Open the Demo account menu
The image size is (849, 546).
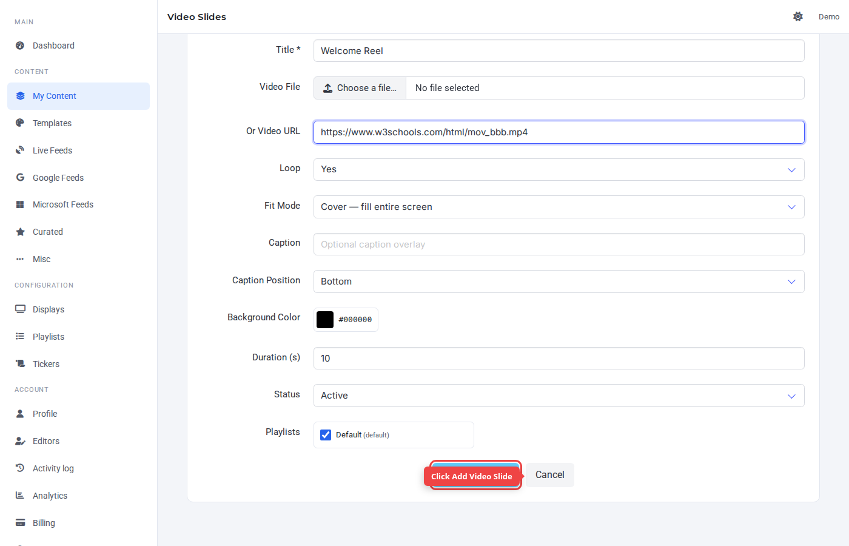(x=828, y=16)
